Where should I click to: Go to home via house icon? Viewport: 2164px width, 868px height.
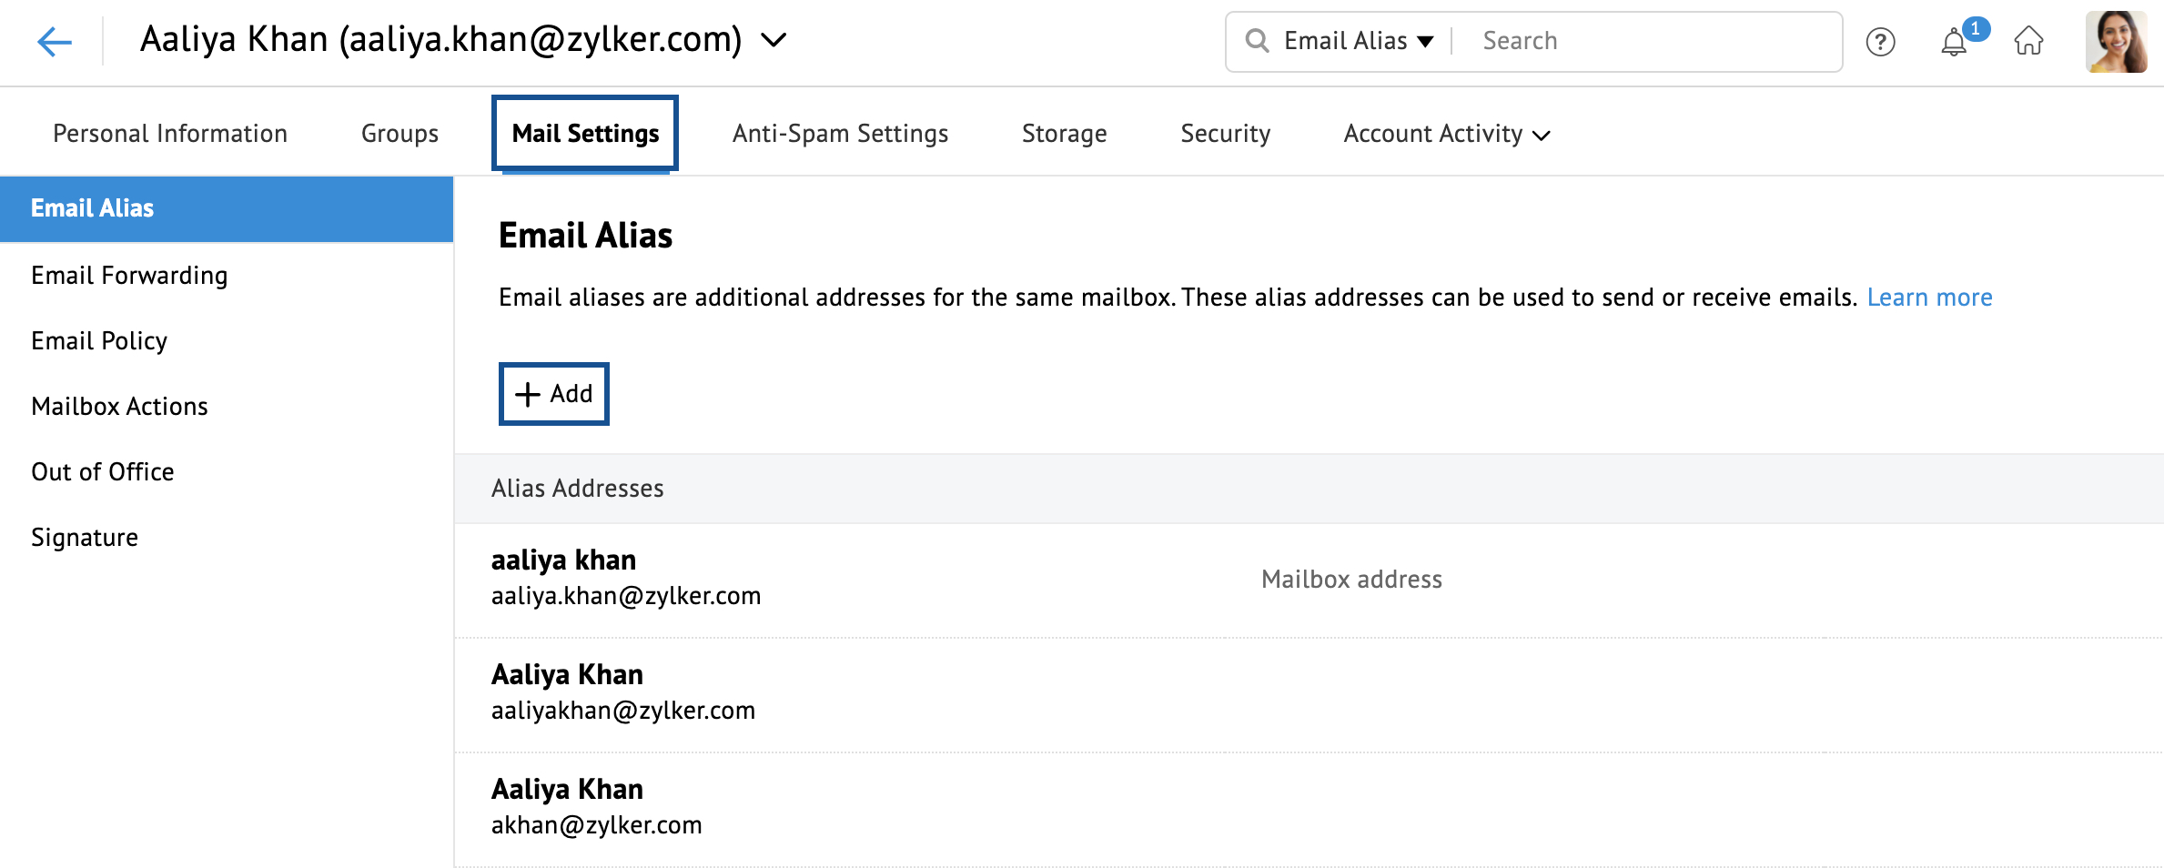(x=2028, y=42)
